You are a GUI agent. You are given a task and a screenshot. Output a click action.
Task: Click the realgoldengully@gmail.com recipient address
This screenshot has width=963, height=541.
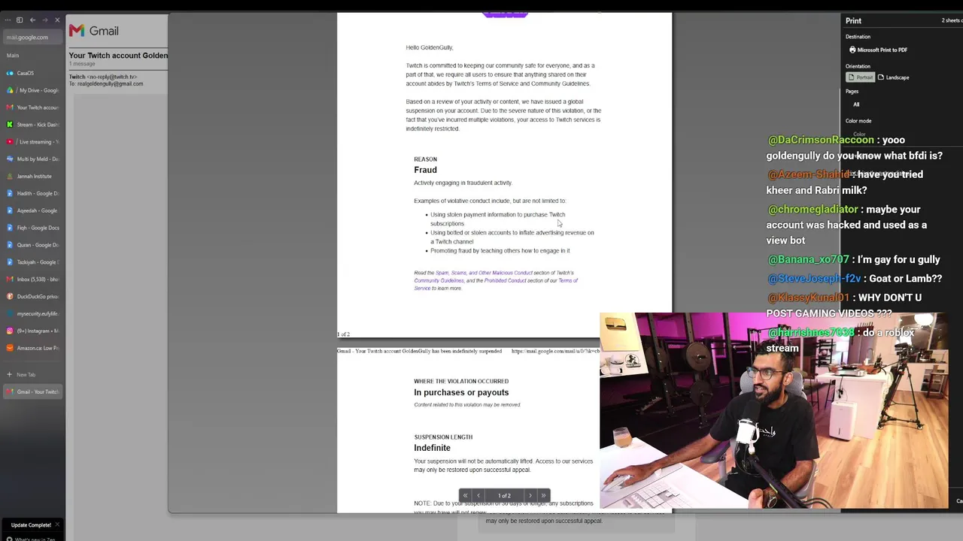pos(110,83)
